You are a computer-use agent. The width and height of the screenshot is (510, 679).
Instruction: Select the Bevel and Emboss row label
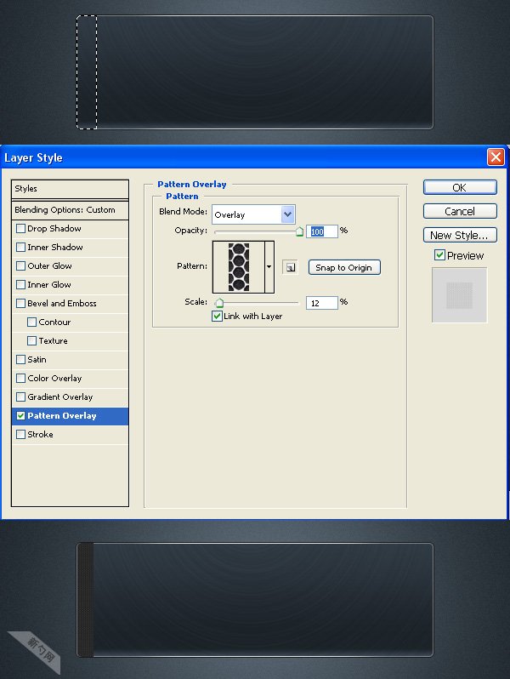pos(62,303)
